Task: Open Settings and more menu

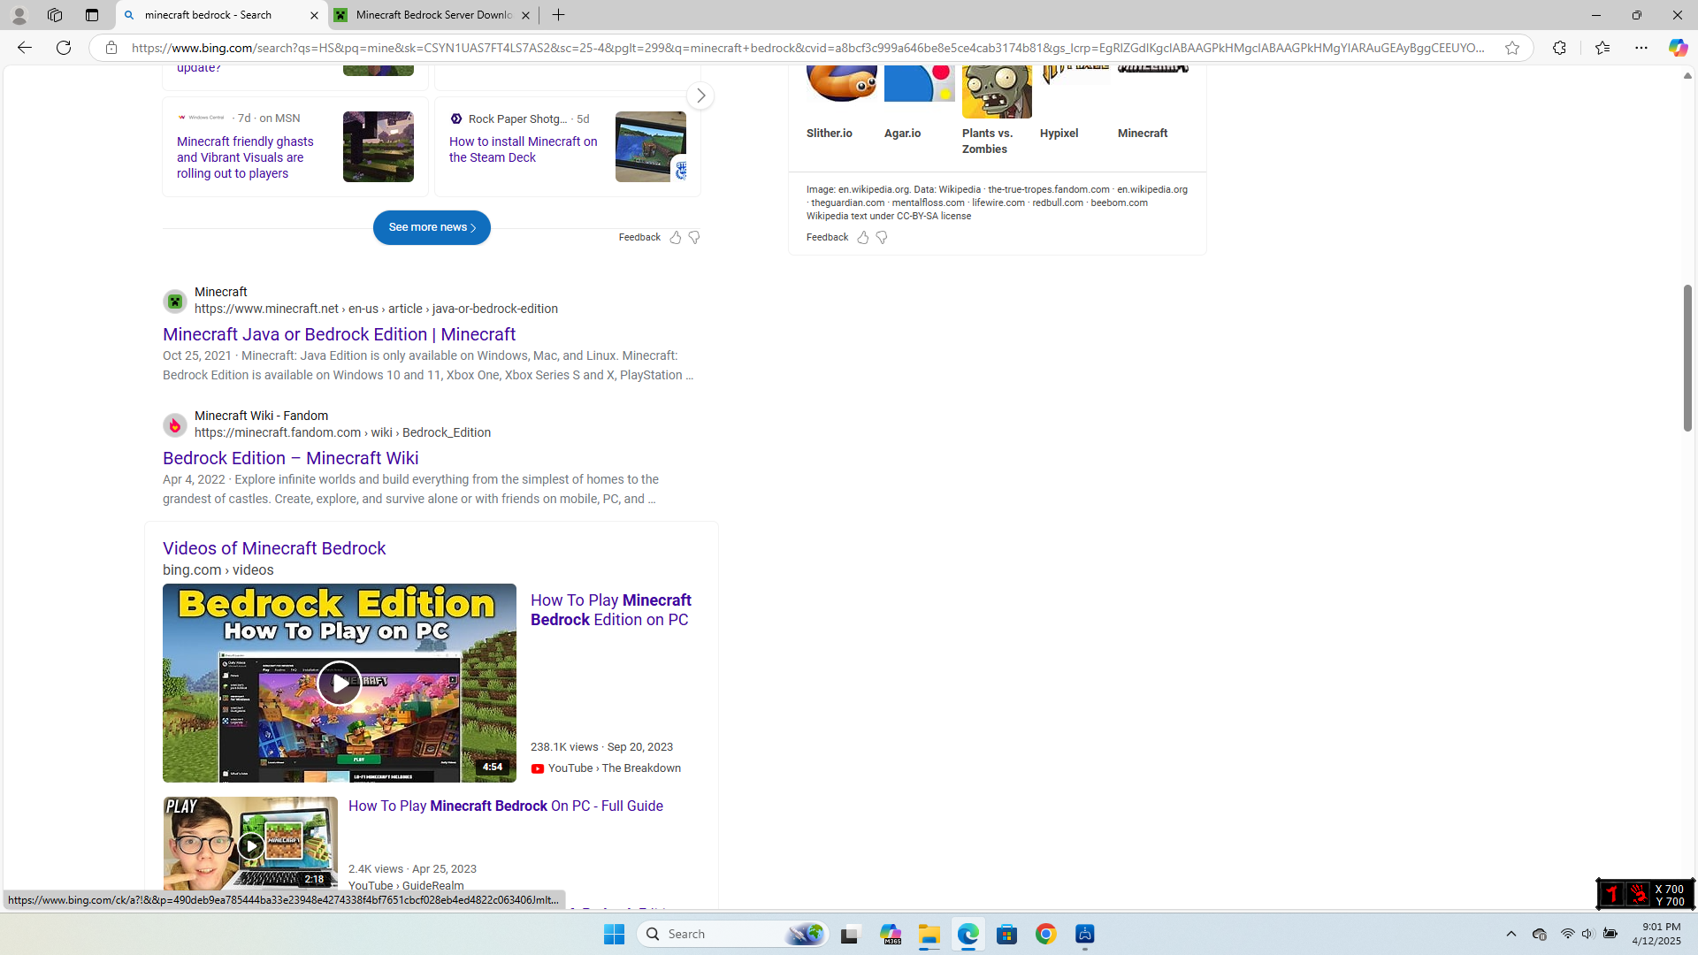Action: [x=1641, y=48]
